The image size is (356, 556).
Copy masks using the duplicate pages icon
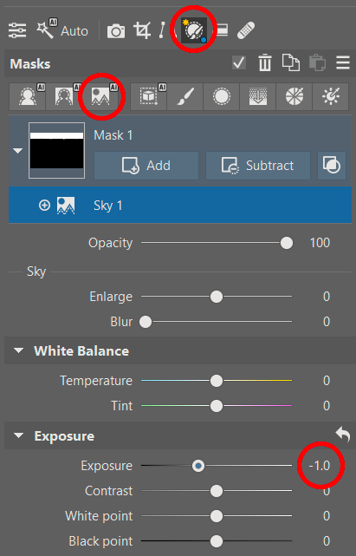pos(291,63)
